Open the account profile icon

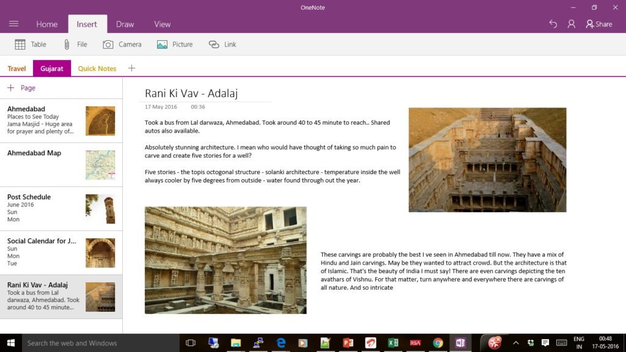[x=571, y=24]
